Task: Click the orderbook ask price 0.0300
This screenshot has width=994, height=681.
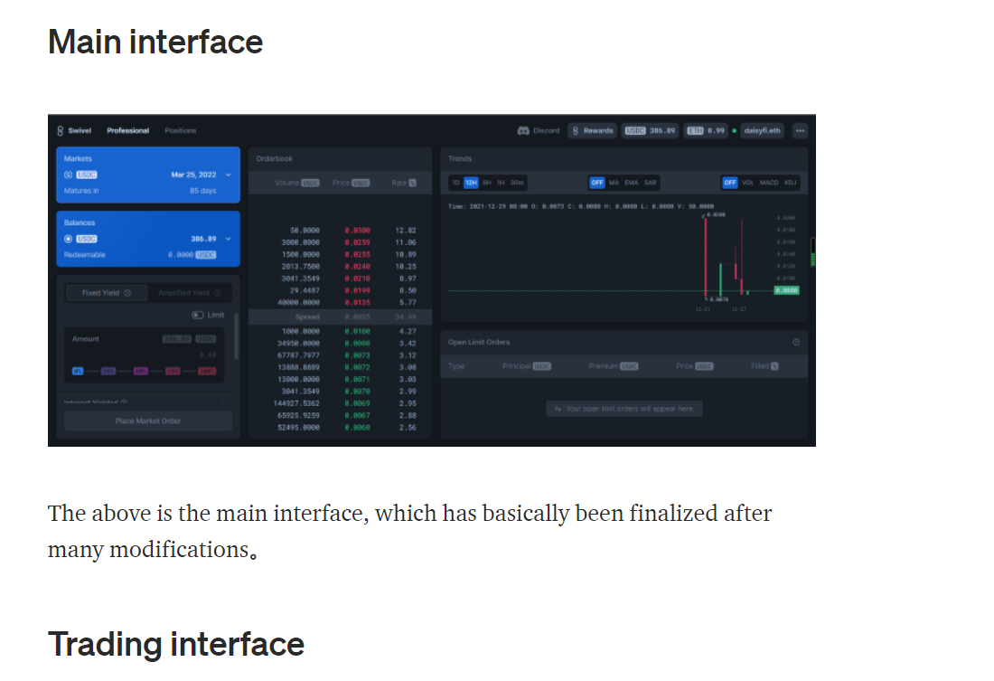Action: click(x=358, y=231)
